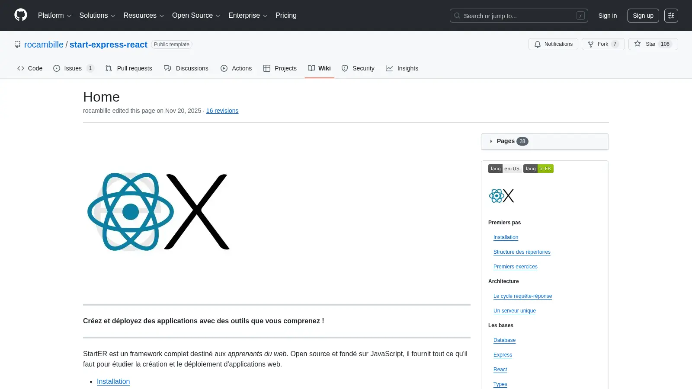Open Le cycle requête-réponse page
The image size is (692, 389).
(x=522, y=296)
